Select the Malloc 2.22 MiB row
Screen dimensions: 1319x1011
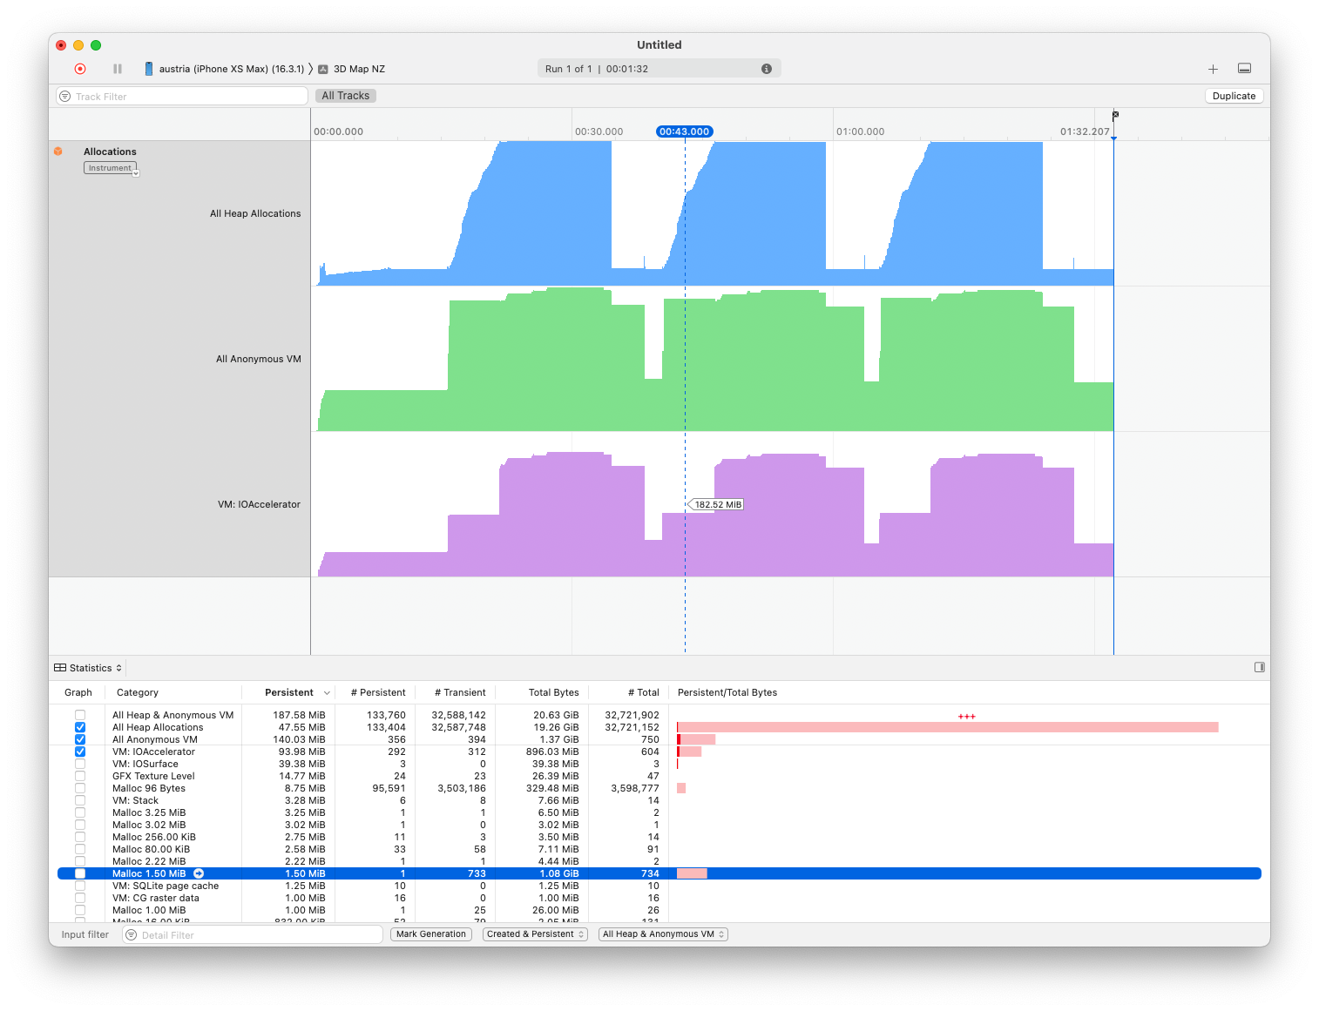pyautogui.click(x=659, y=861)
